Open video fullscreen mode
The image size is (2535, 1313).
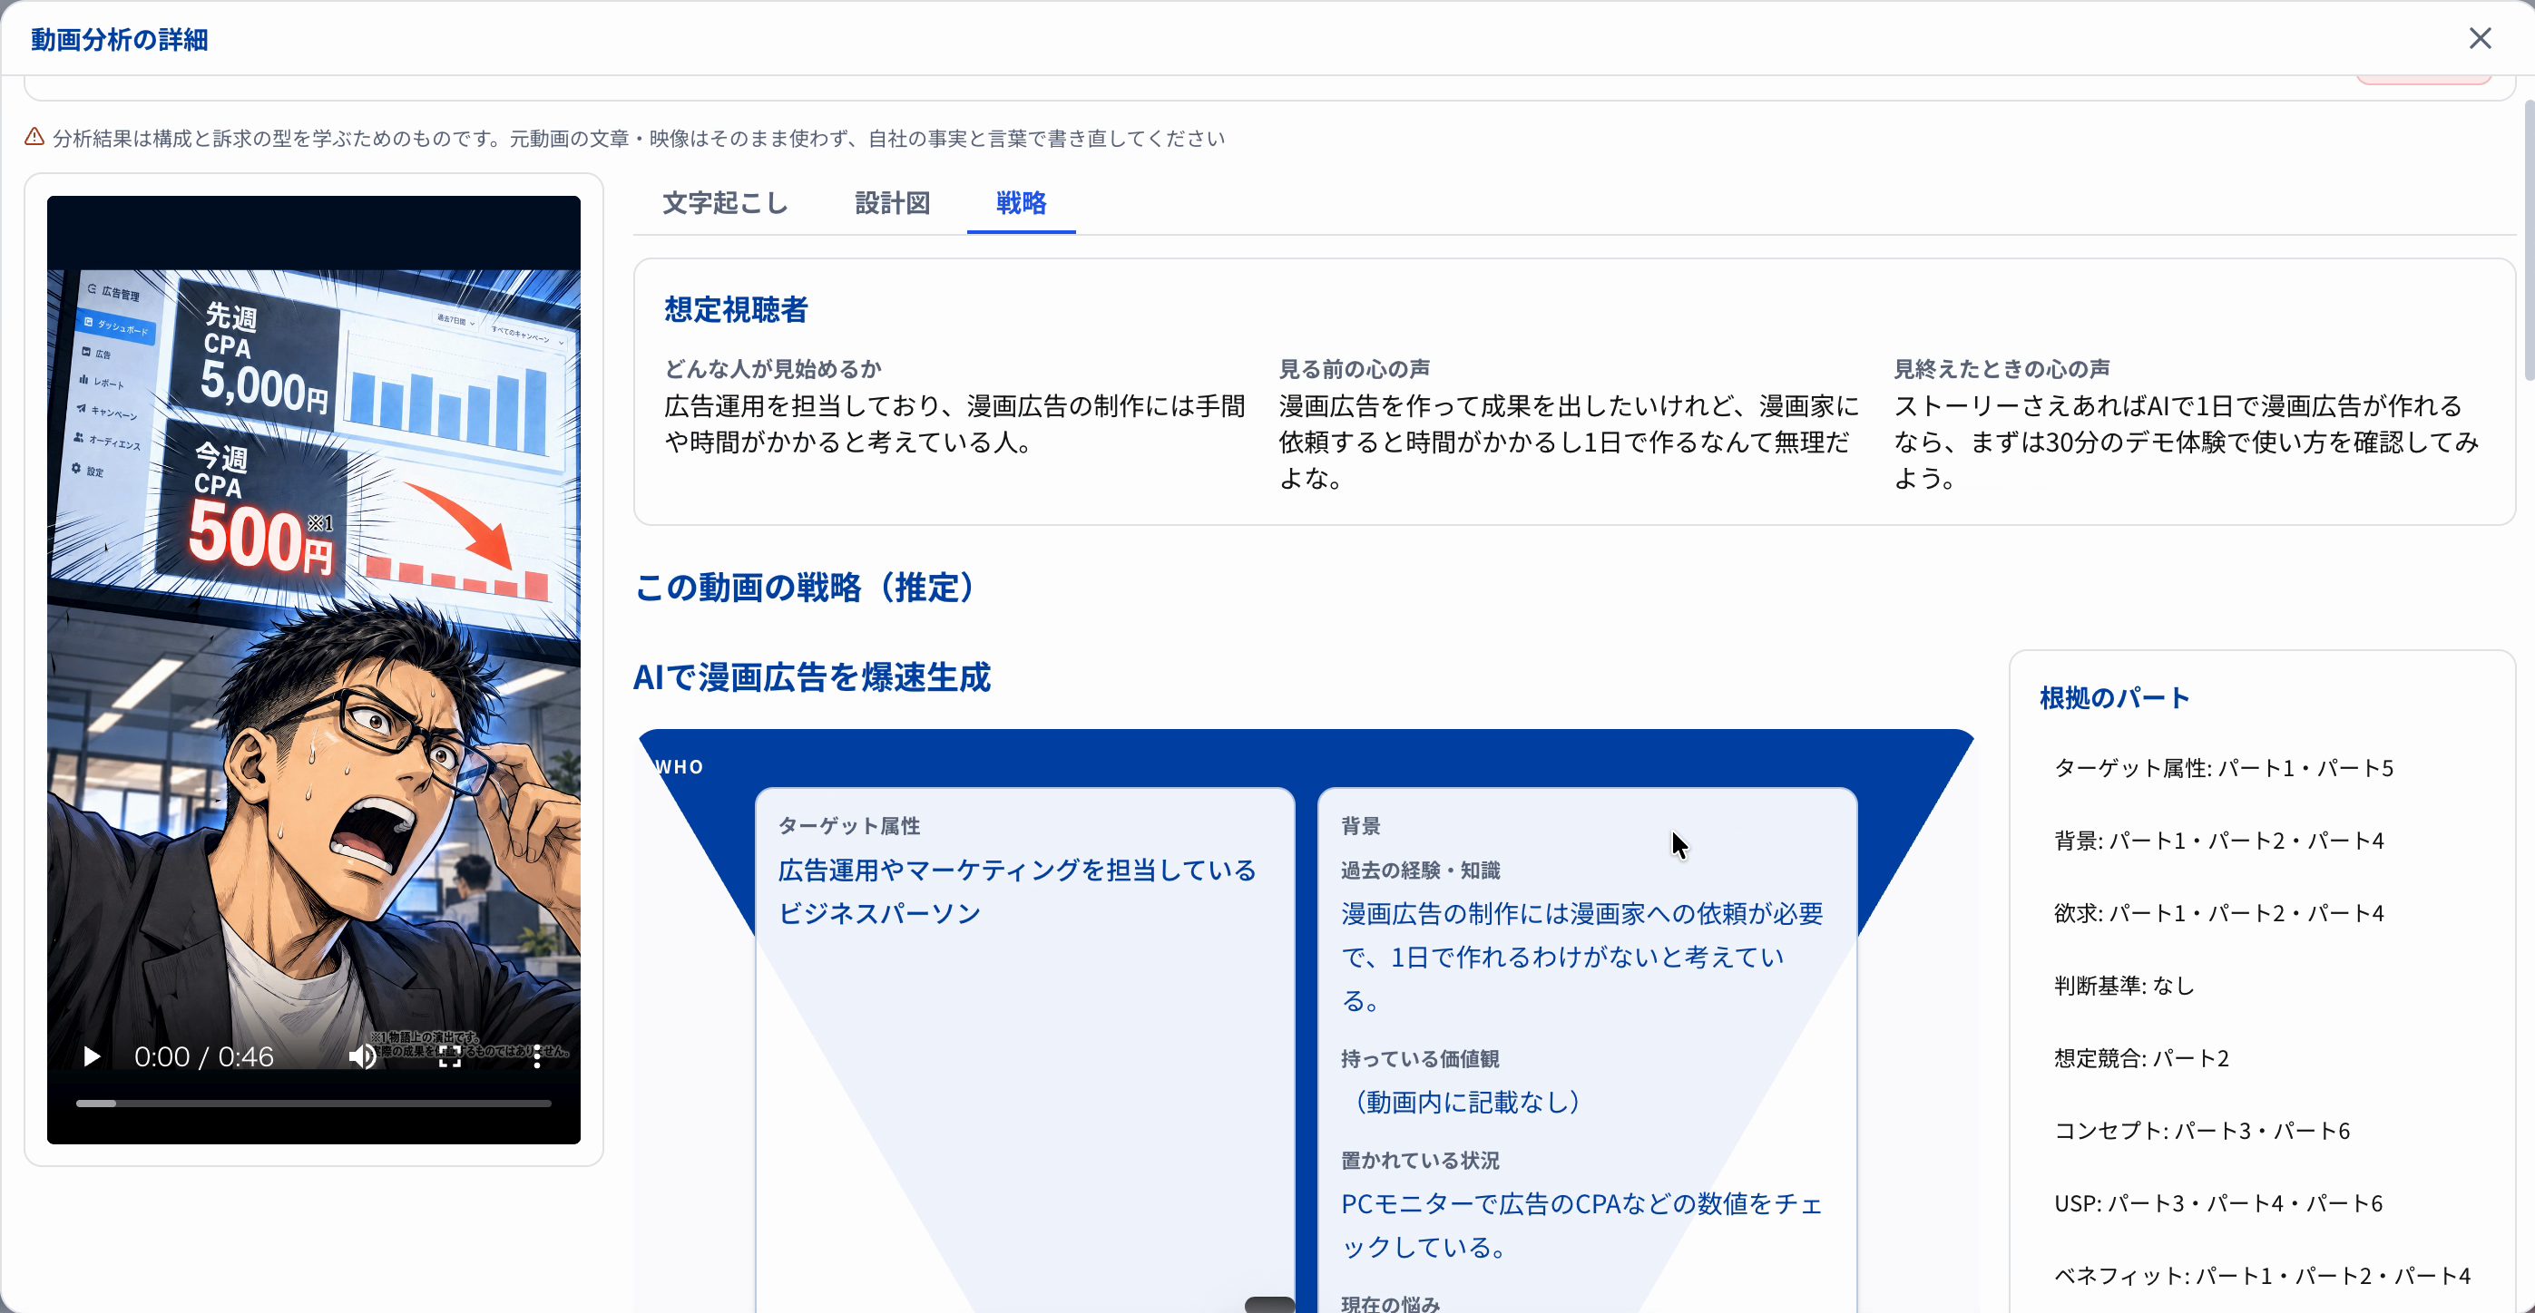[450, 1056]
